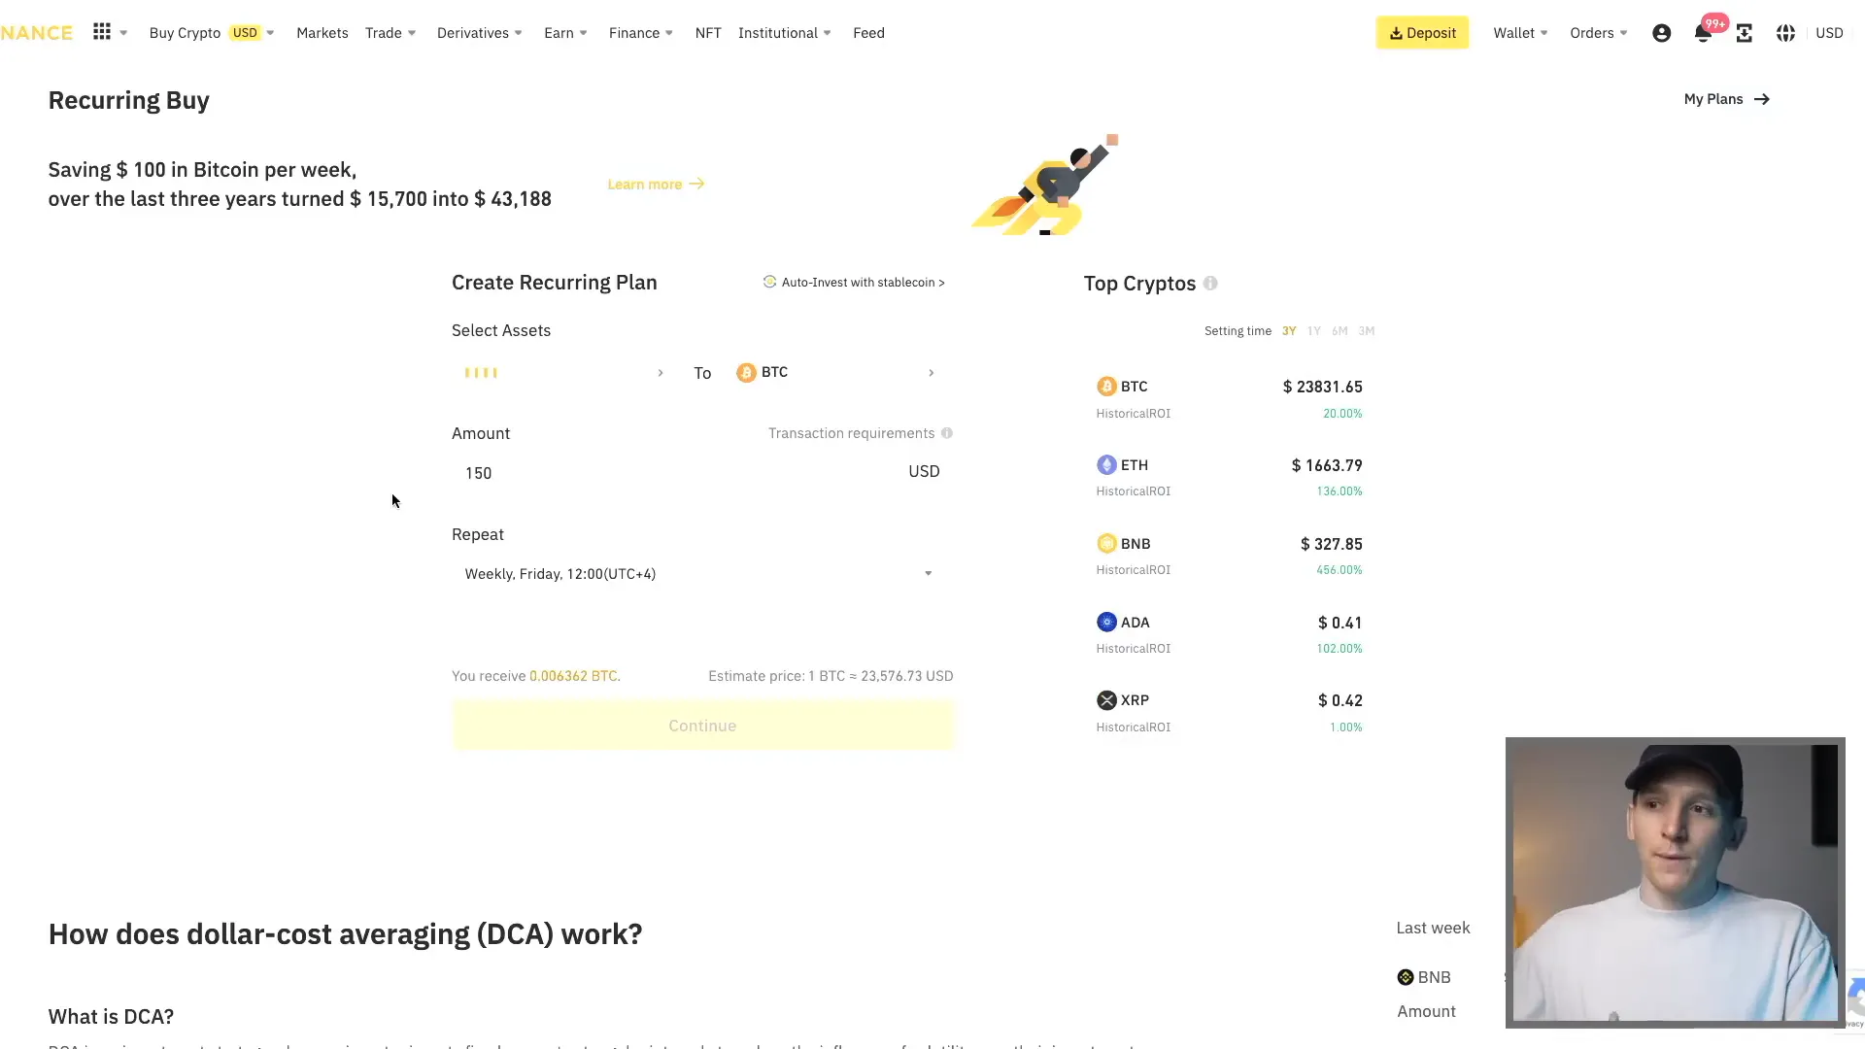Open the apps grid menu icon
This screenshot has height=1049, width=1865.
(x=102, y=32)
